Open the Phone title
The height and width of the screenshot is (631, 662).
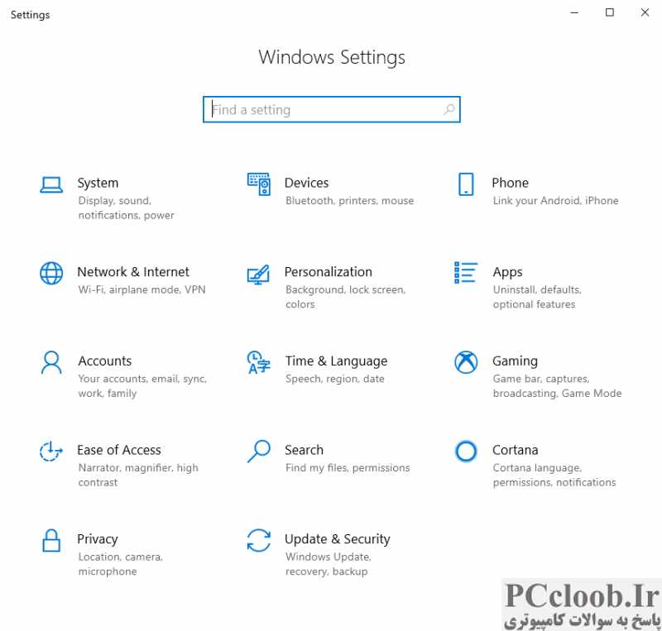[510, 183]
